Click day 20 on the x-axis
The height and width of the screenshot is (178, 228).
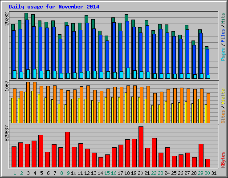[x=140, y=173]
